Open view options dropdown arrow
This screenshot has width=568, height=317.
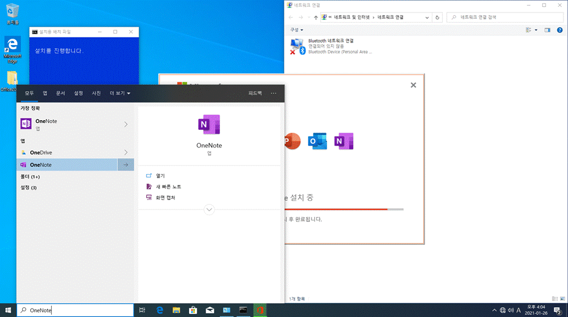click(536, 30)
